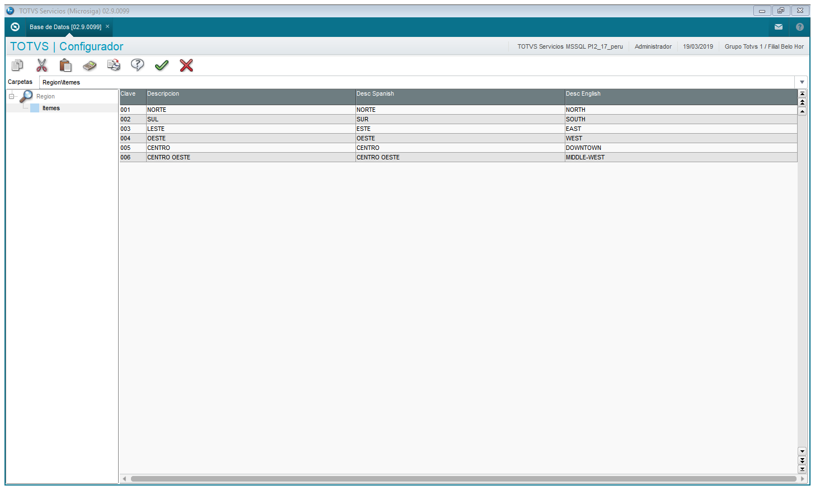The image size is (815, 490).
Task: Collapse the Region tree node
Action: [x=11, y=96]
